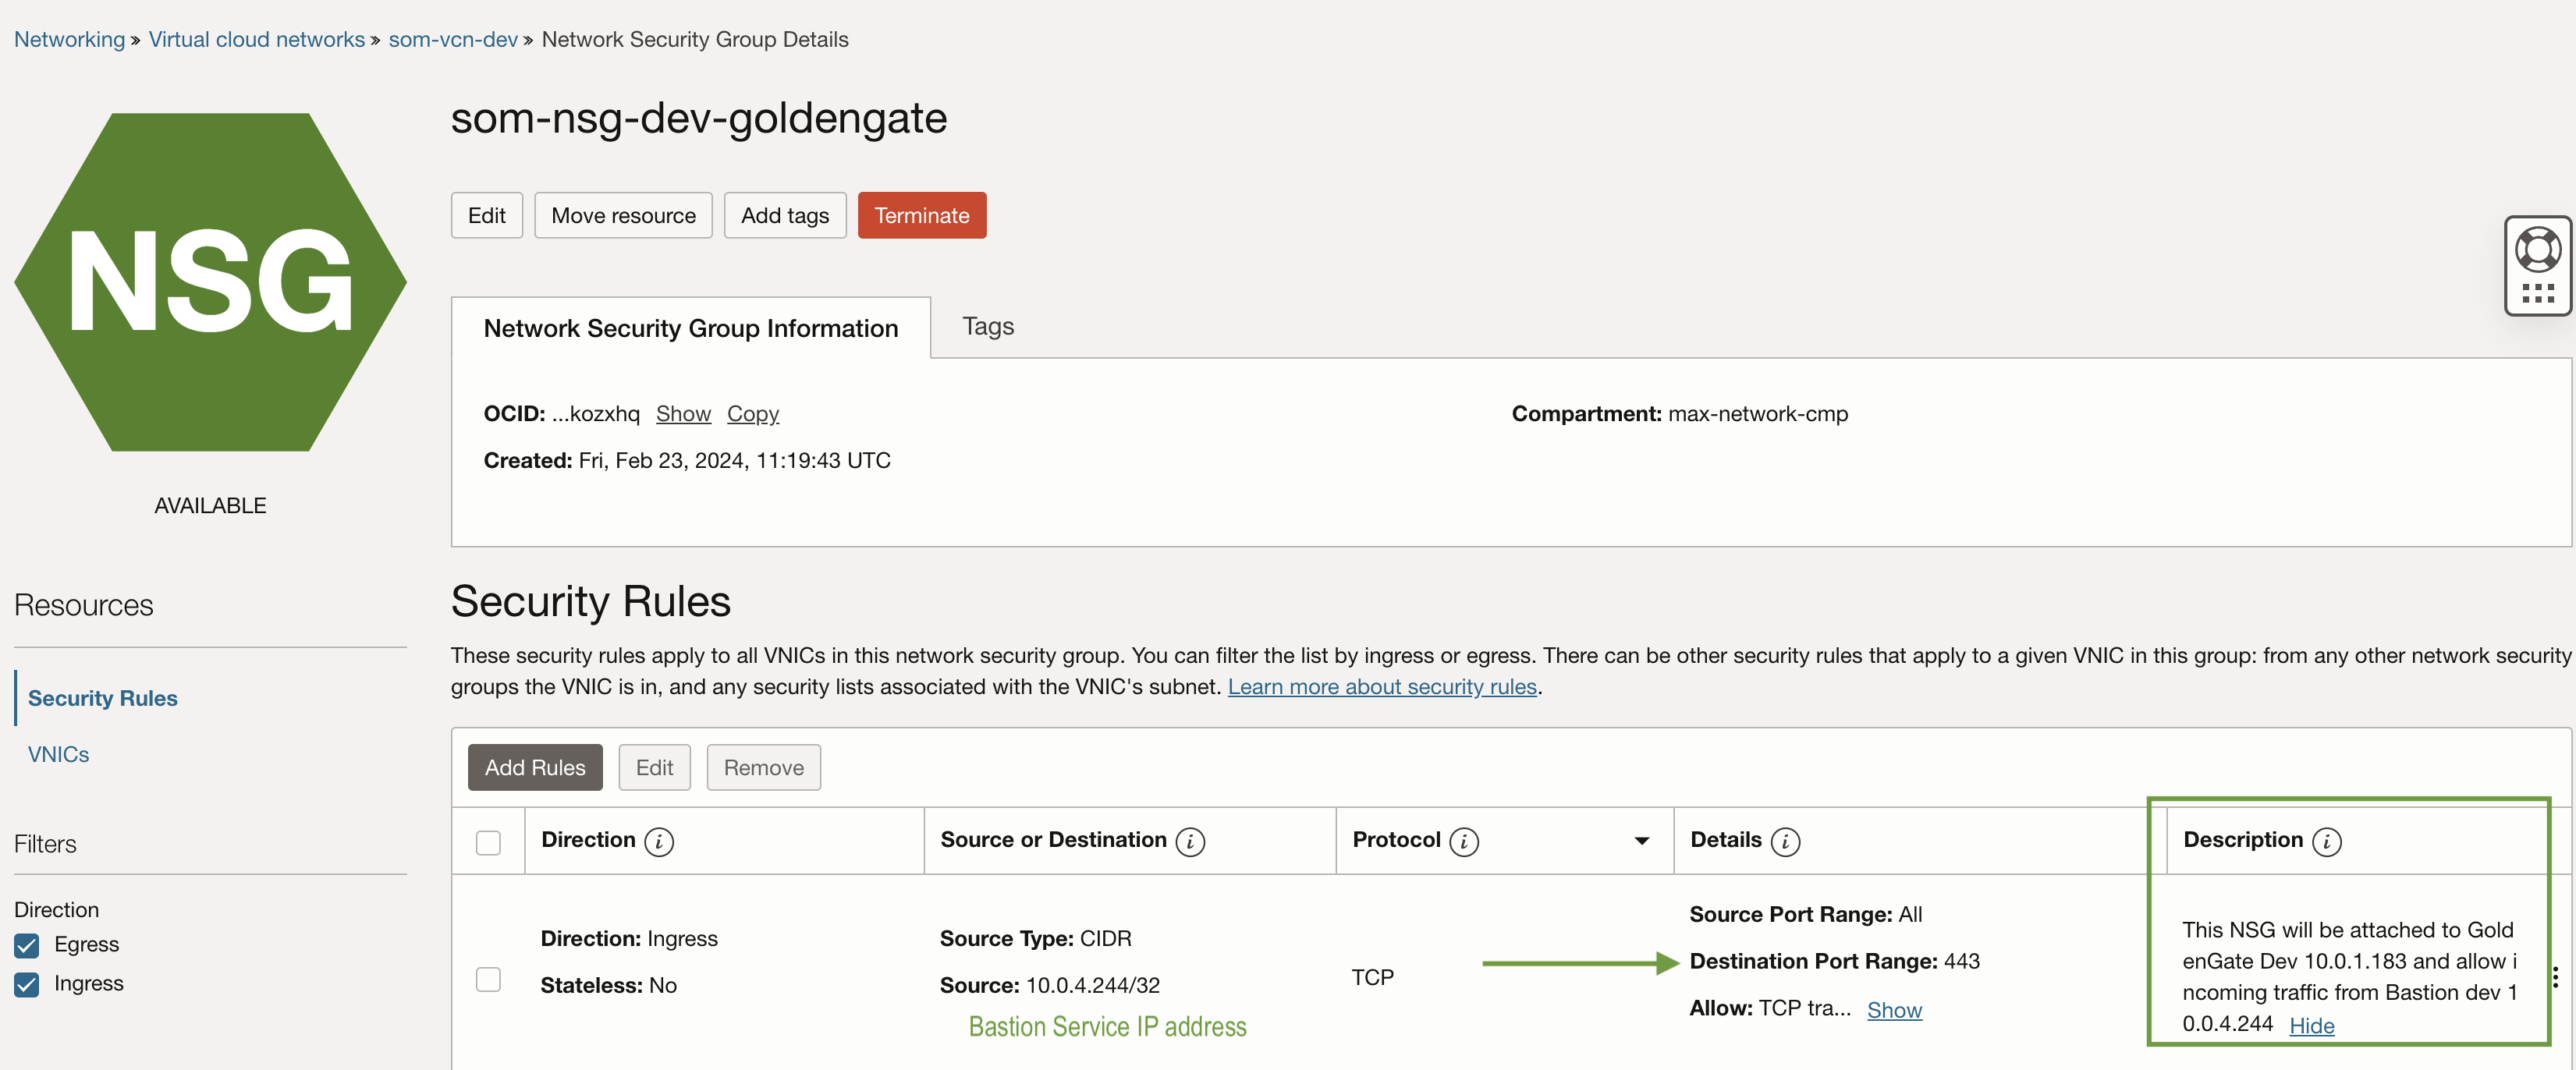Toggle the select-all rules checkbox
Viewport: 2576px width, 1070px height.
(488, 842)
